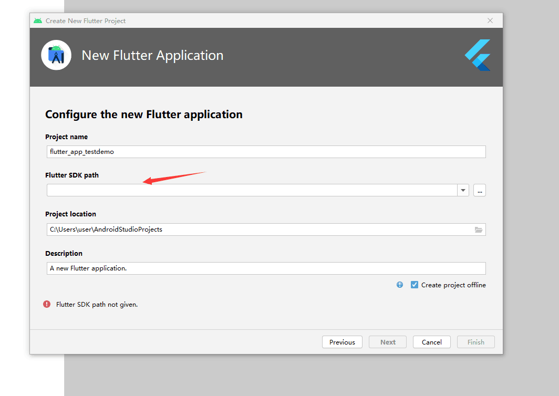This screenshot has height=396, width=559.
Task: Click into the Flutter SDK path field
Action: pos(252,190)
